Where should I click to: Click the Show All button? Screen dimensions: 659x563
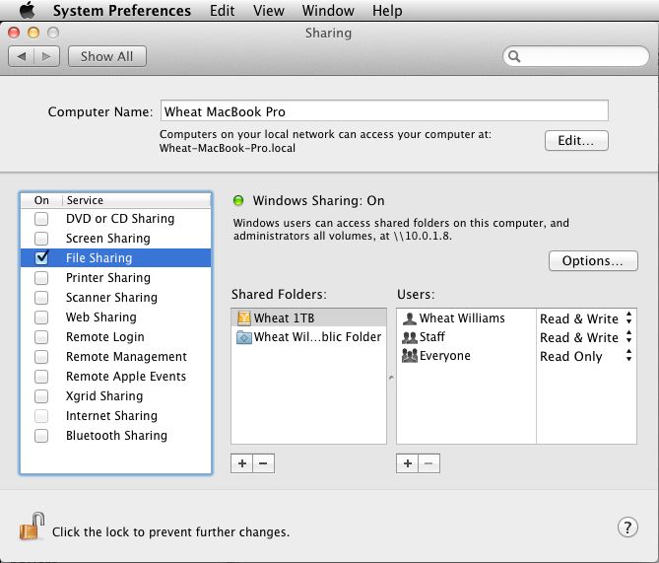(107, 56)
